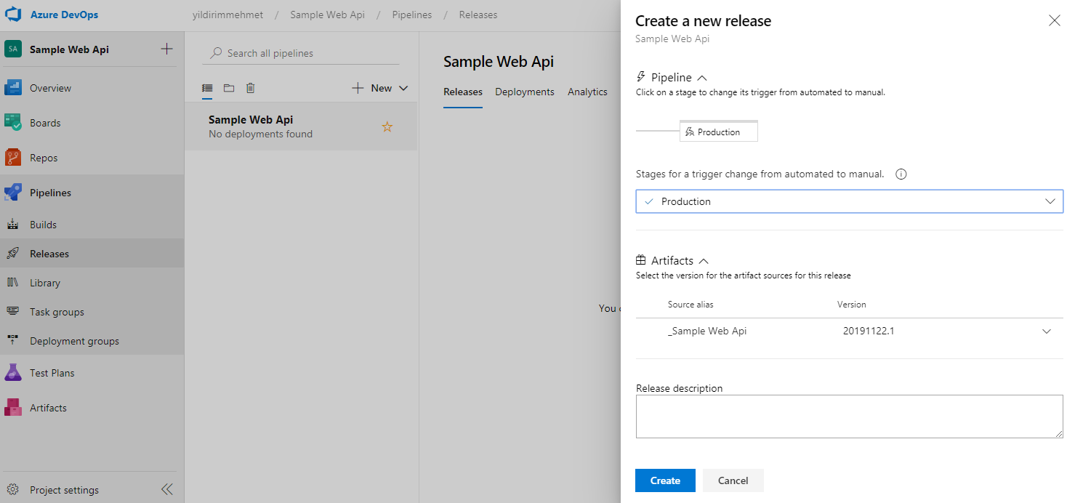Switch to the Analytics tab

pos(587,92)
